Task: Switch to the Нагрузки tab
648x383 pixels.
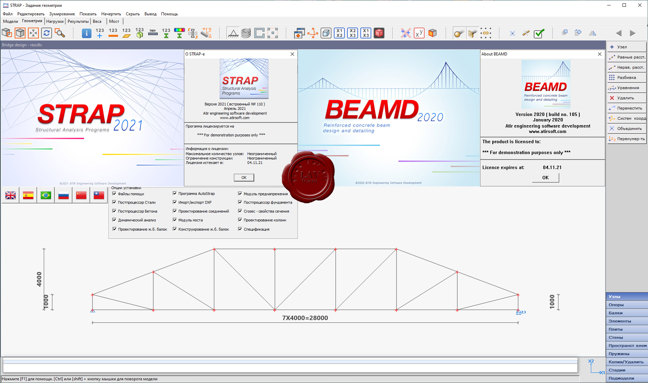Action: point(55,21)
